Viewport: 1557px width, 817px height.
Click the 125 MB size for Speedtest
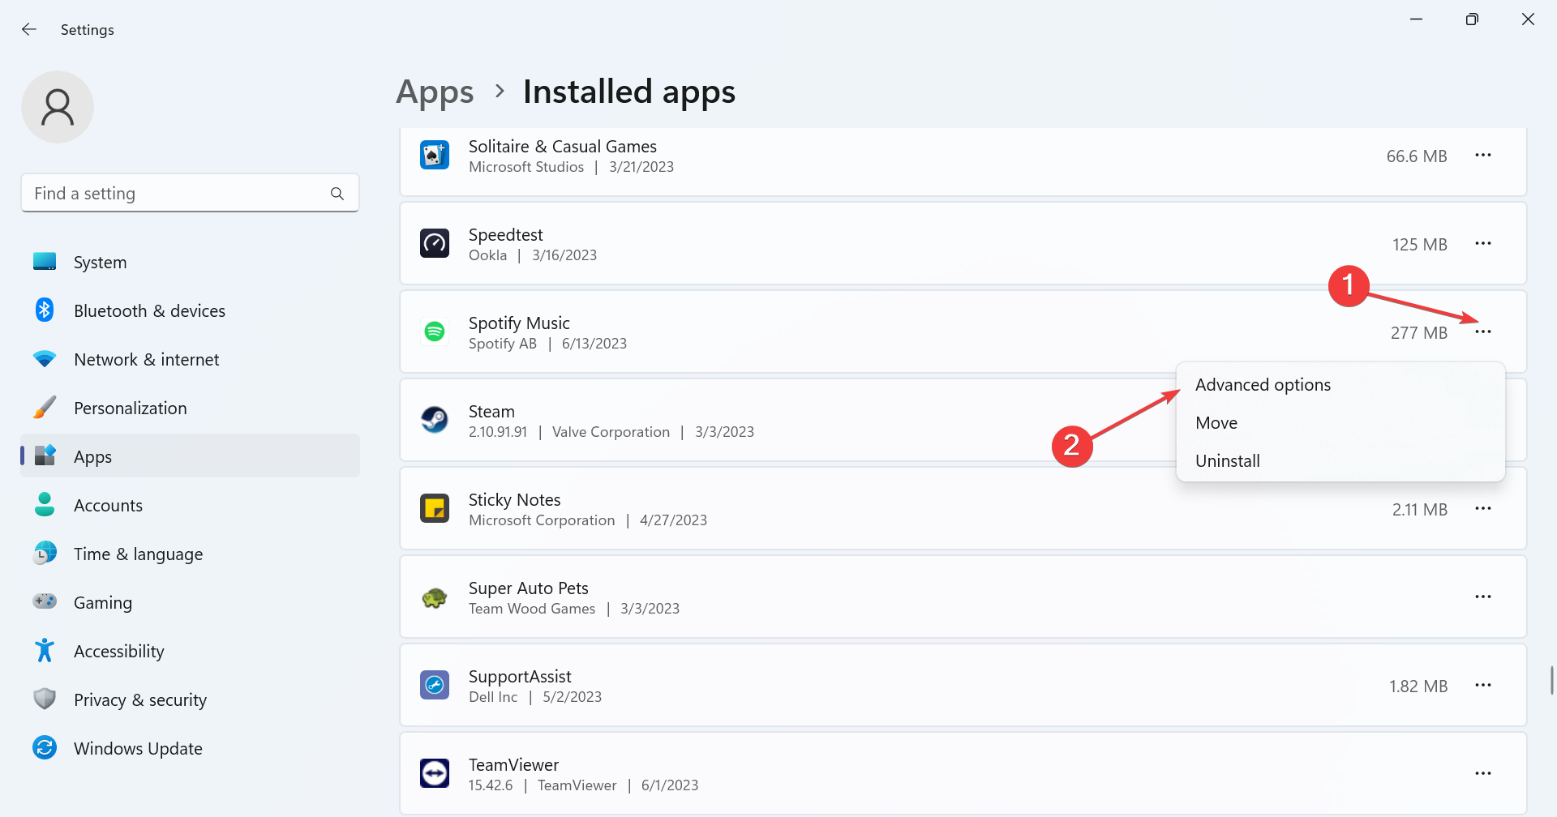(x=1420, y=245)
